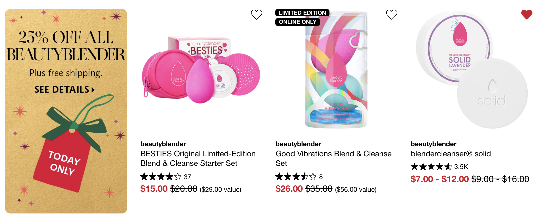Open blendercleanser® solid product title
This screenshot has width=538, height=216.
451,154
